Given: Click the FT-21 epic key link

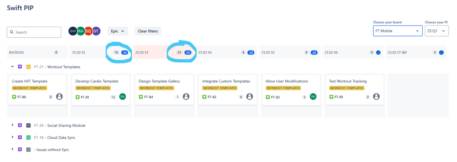Looking at the screenshot, I should (39, 67).
